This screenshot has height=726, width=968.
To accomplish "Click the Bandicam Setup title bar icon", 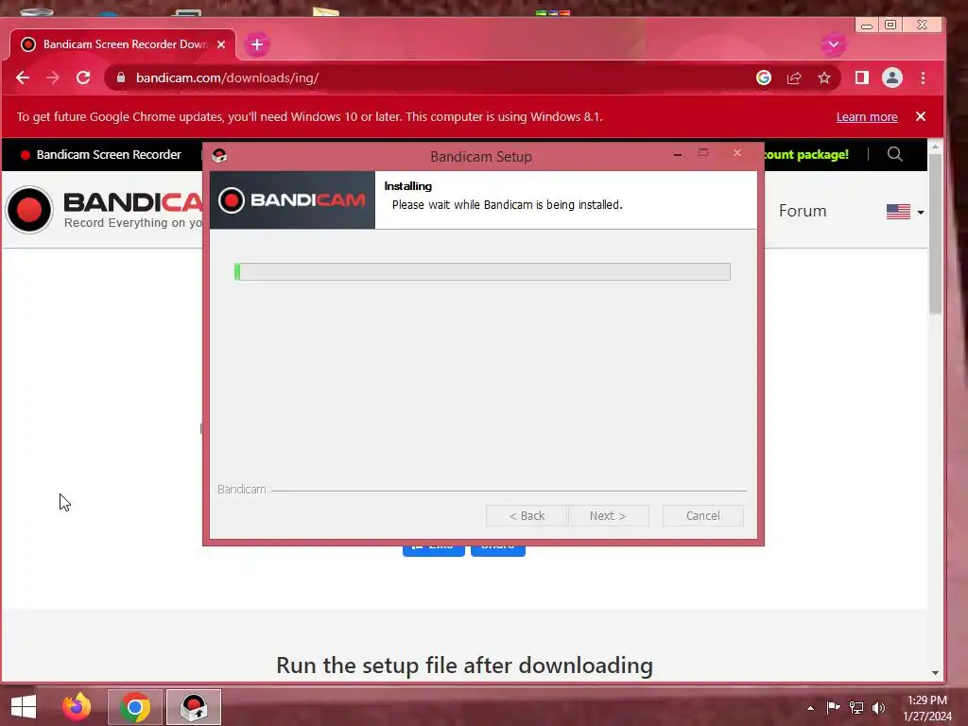I will click(219, 156).
